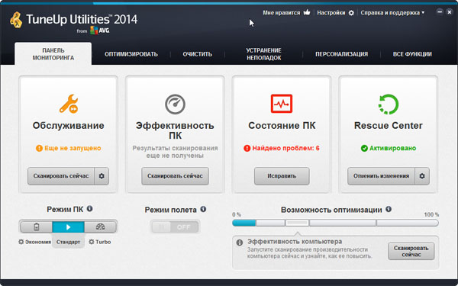Click the gear icon next to Настройки
The height and width of the screenshot is (286, 458).
351,13
